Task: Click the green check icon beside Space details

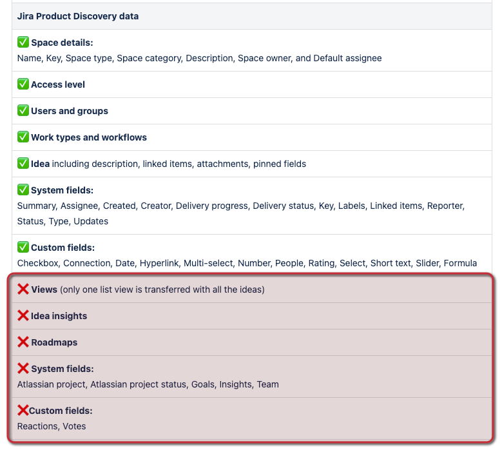Action: [23, 42]
